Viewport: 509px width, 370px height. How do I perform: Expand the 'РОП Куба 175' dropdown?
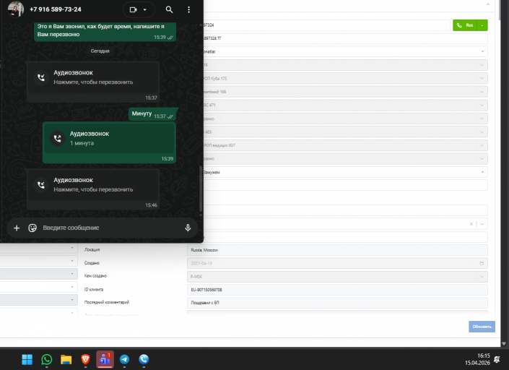[482, 78]
